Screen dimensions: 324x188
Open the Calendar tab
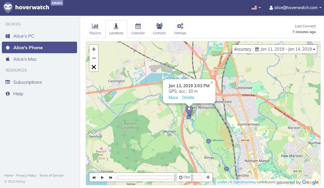point(138,29)
